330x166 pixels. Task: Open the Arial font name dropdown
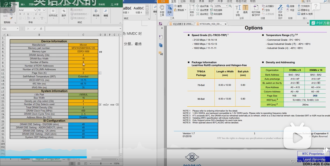(35, 10)
